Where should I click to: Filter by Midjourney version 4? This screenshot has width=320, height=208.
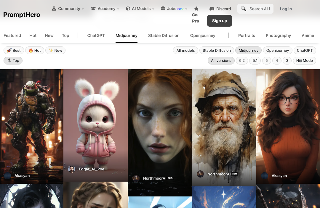[277, 60]
